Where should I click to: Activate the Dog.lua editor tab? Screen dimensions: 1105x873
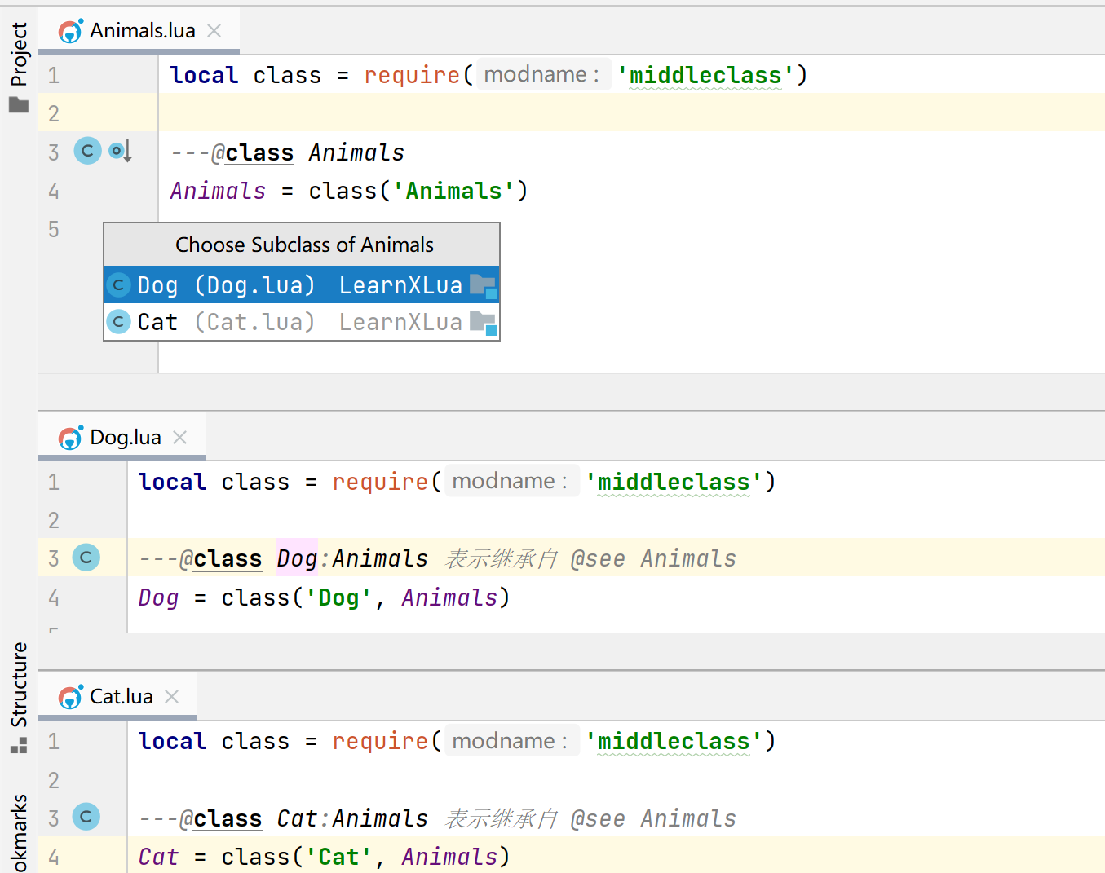tap(126, 438)
